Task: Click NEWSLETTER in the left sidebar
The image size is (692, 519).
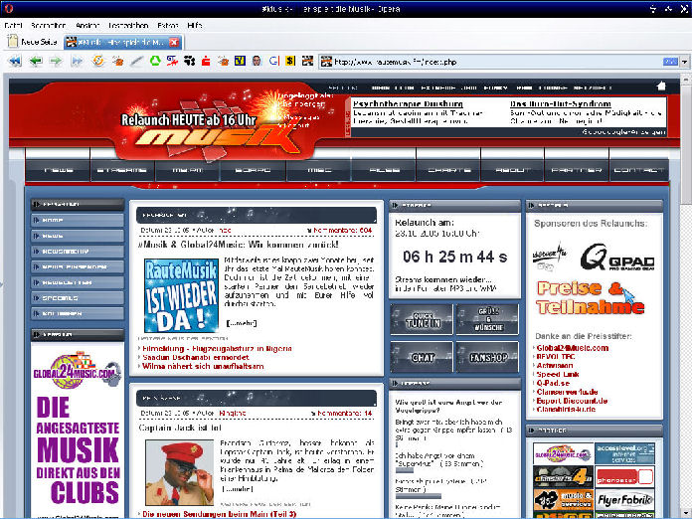Action: point(78,282)
